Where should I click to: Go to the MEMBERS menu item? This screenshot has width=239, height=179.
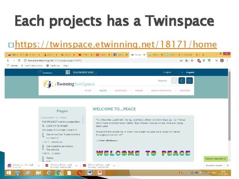coord(185,90)
